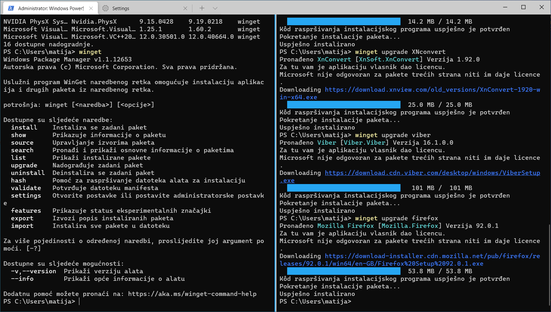
Task: Close the Administrator: Windows PowerShell tab
Action: (91, 8)
